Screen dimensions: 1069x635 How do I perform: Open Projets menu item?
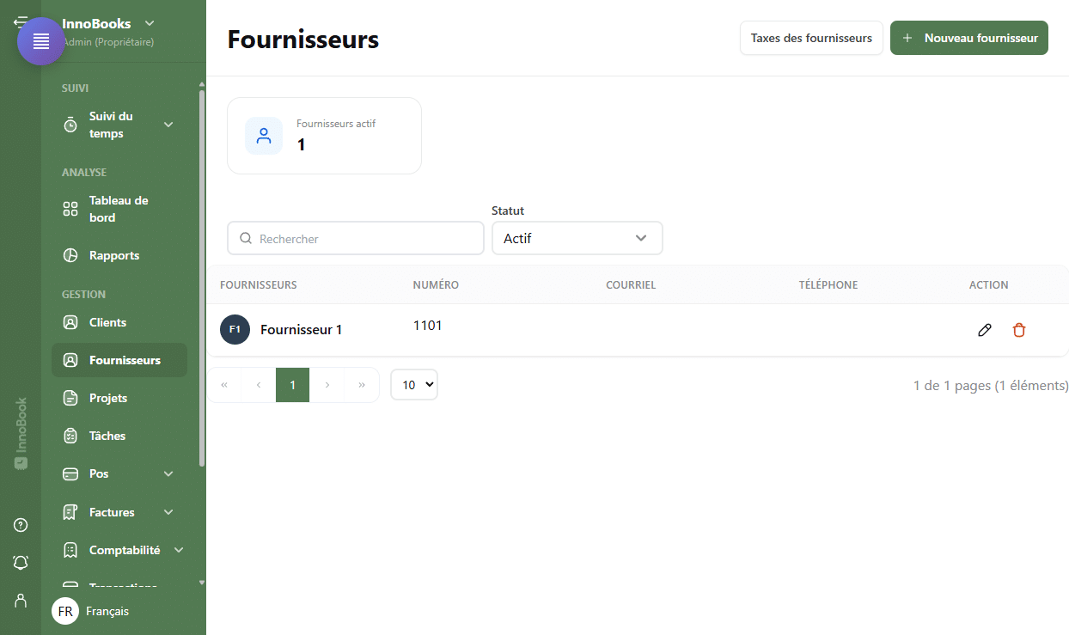pos(119,398)
